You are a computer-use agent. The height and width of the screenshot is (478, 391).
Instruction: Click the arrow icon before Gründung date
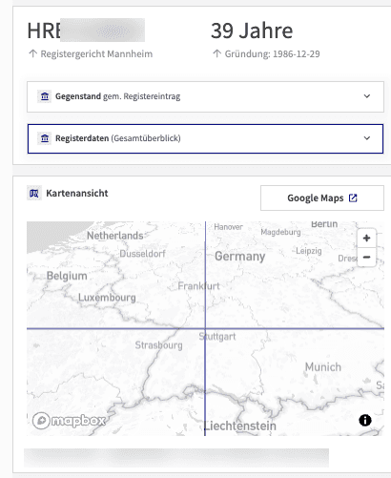pos(216,53)
